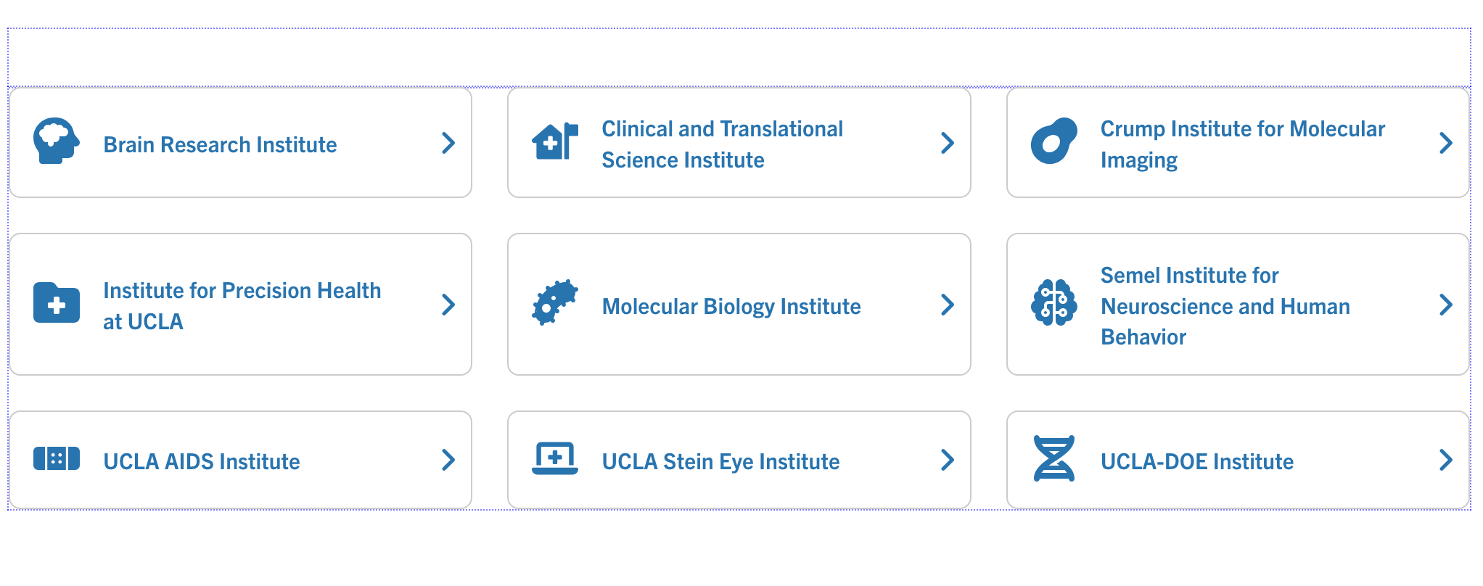This screenshot has height=586, width=1483.
Task: Click the medical folder icon for Precision Health
Action: coord(56,302)
